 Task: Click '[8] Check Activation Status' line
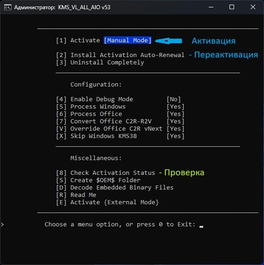(x=106, y=173)
